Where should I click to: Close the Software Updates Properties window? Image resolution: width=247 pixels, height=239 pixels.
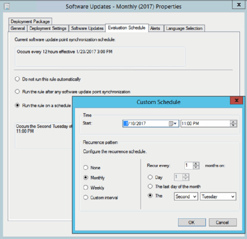click(x=238, y=5)
